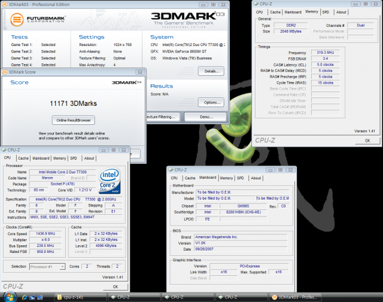383x302 pixels.
Task: Click title icon of CPU-Z Mainboard window
Action: pyautogui.click(x=171, y=170)
